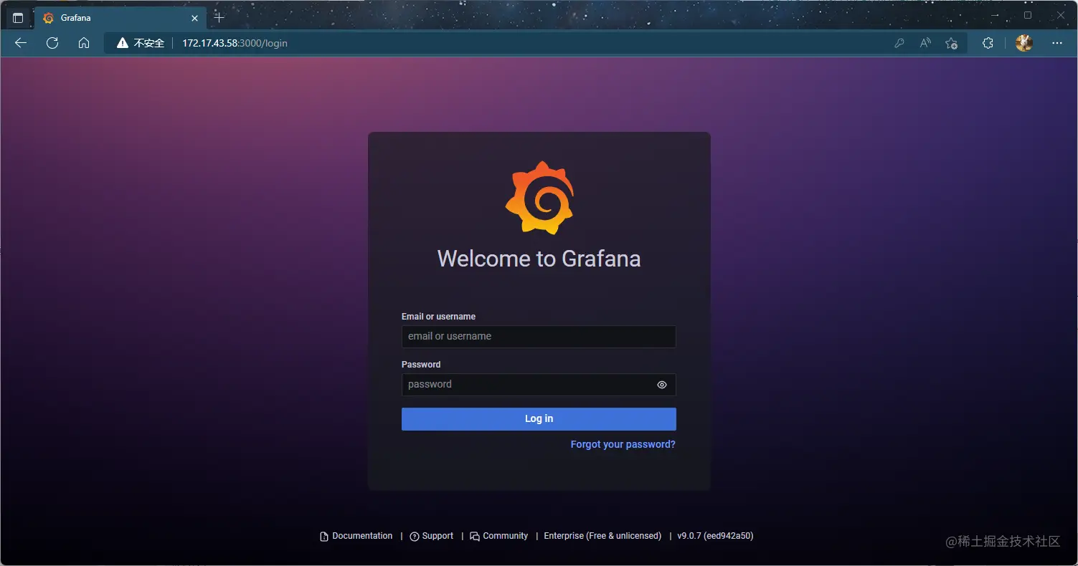Select the Grafana browser tab
Screen dimensions: 1078x566
120,18
